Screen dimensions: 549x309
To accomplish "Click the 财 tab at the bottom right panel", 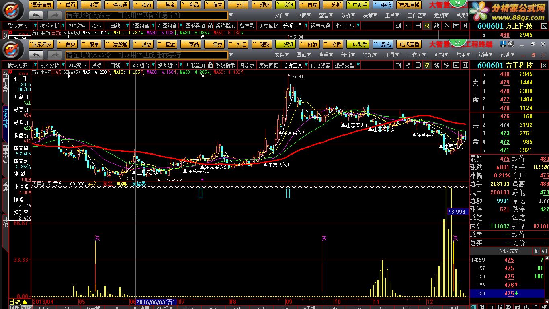I will tap(482, 307).
